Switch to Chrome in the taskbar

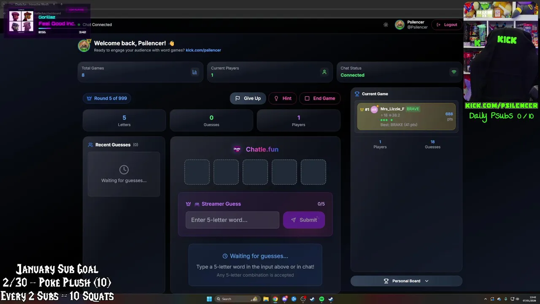click(275, 299)
